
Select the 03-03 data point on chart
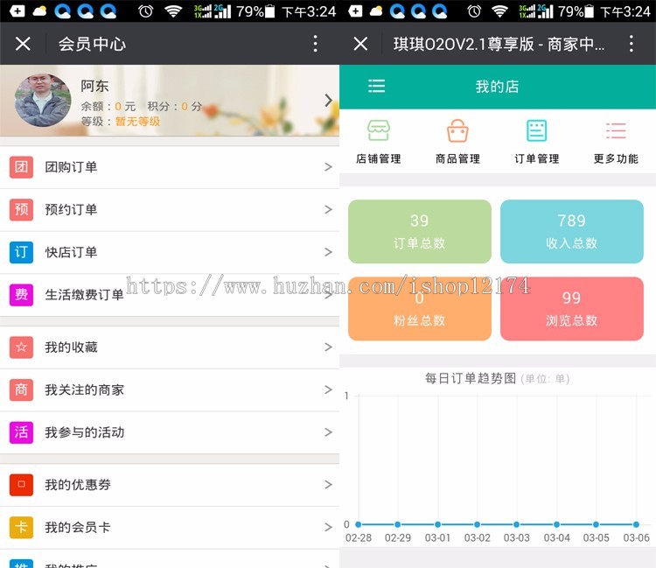517,524
